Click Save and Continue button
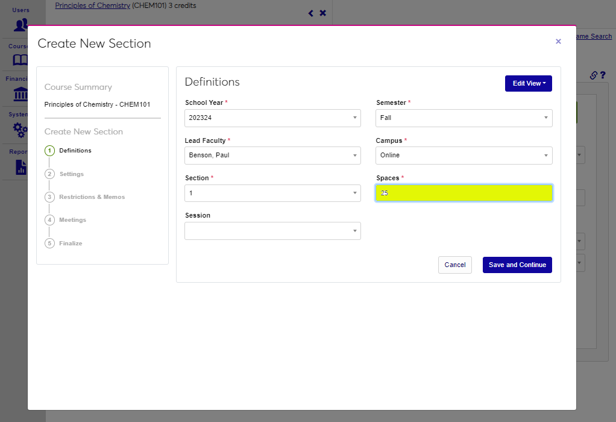616x422 pixels. coord(517,265)
